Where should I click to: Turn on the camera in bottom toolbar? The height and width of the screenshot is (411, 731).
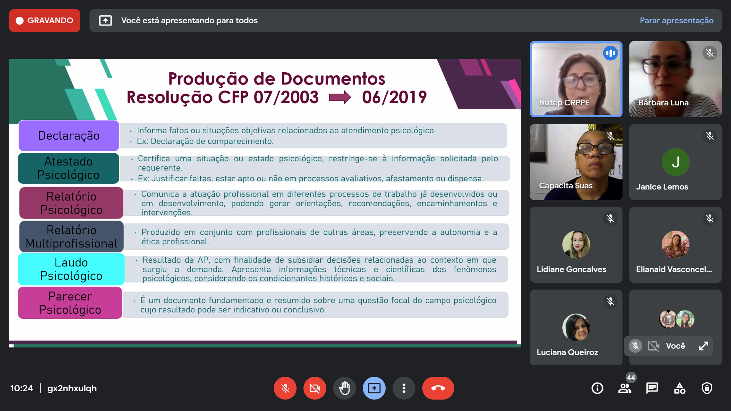[x=314, y=388]
